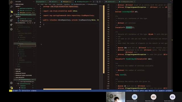The height and width of the screenshot is (102, 182).
Task: Click the JavaSE-17 runtime status item
Action: click(162, 91)
